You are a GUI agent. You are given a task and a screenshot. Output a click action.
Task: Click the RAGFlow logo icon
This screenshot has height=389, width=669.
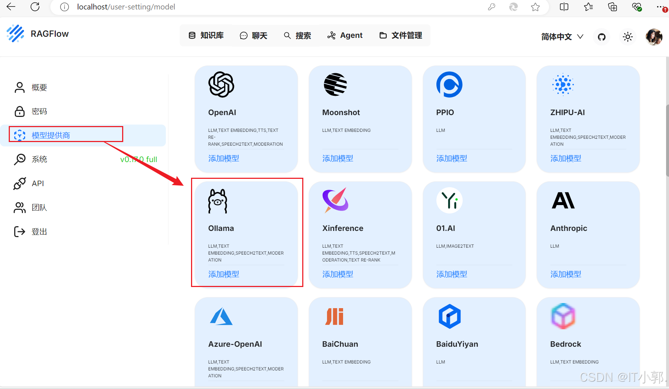click(15, 34)
